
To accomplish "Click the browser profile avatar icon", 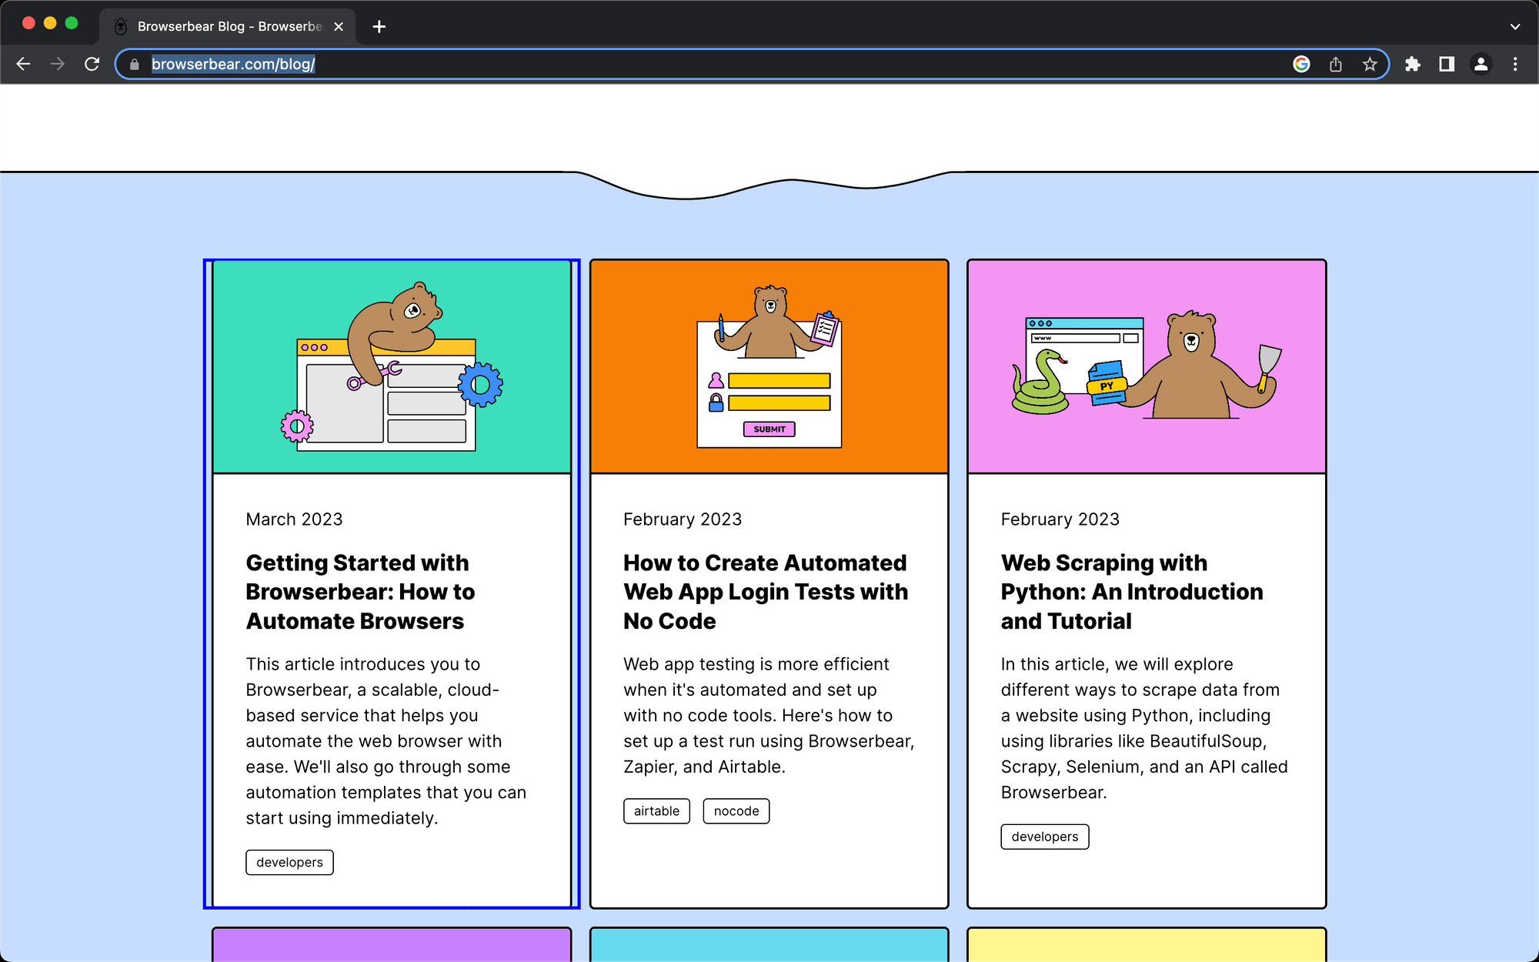I will click(1481, 65).
